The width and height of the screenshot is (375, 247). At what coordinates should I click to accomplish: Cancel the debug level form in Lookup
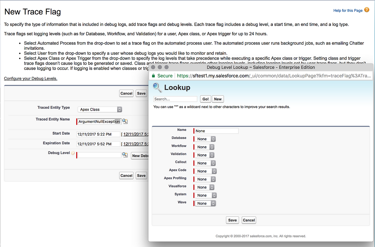tap(249, 220)
